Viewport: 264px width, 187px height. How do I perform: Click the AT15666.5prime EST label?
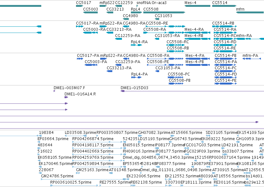186,133
